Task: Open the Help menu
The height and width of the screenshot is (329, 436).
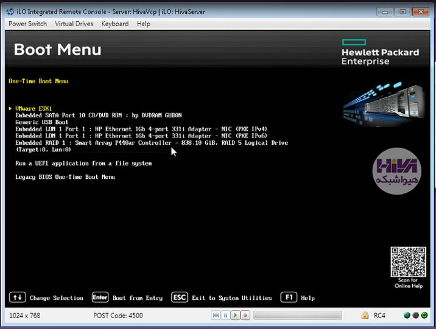Action: (x=144, y=24)
